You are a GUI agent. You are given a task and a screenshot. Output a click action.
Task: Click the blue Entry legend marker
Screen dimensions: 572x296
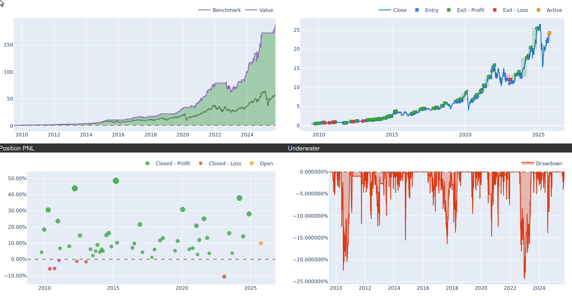point(417,10)
